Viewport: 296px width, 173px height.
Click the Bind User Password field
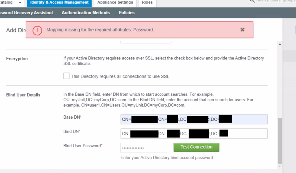tap(144, 148)
